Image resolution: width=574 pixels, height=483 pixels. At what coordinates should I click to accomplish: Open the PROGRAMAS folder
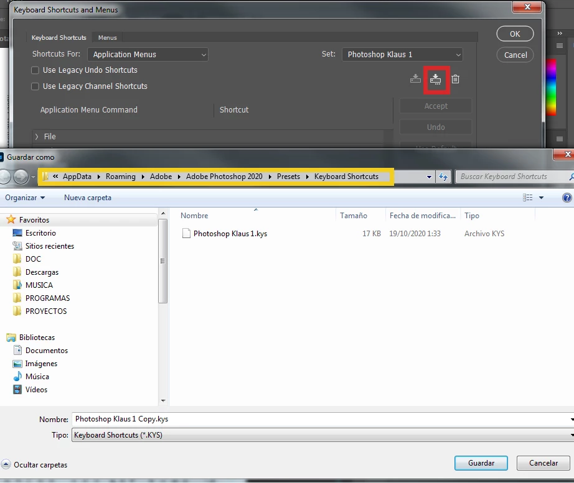click(x=47, y=298)
